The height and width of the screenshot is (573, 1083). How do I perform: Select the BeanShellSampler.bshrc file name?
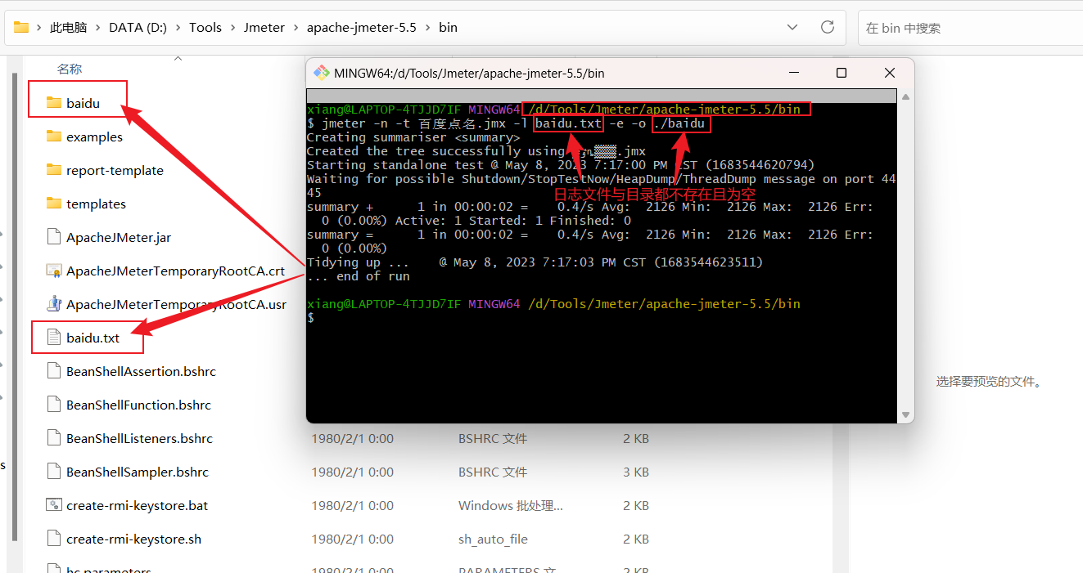(x=138, y=472)
